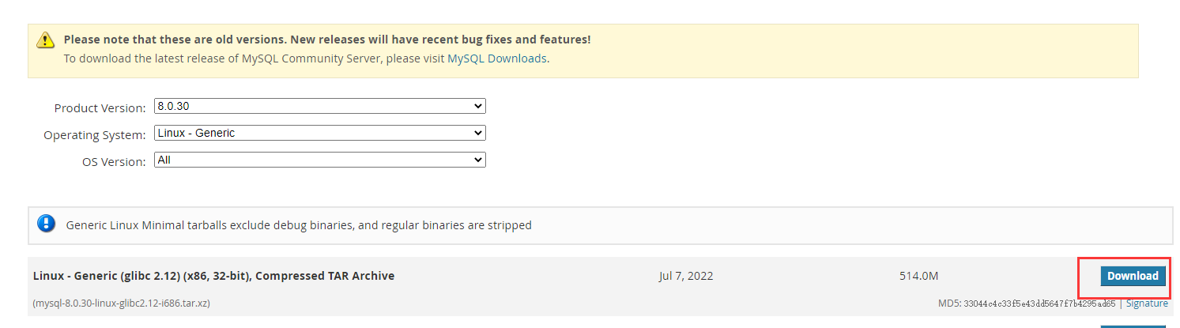
Task: Expand the Operating System dropdown showing Linux - Generic
Action: click(x=320, y=133)
